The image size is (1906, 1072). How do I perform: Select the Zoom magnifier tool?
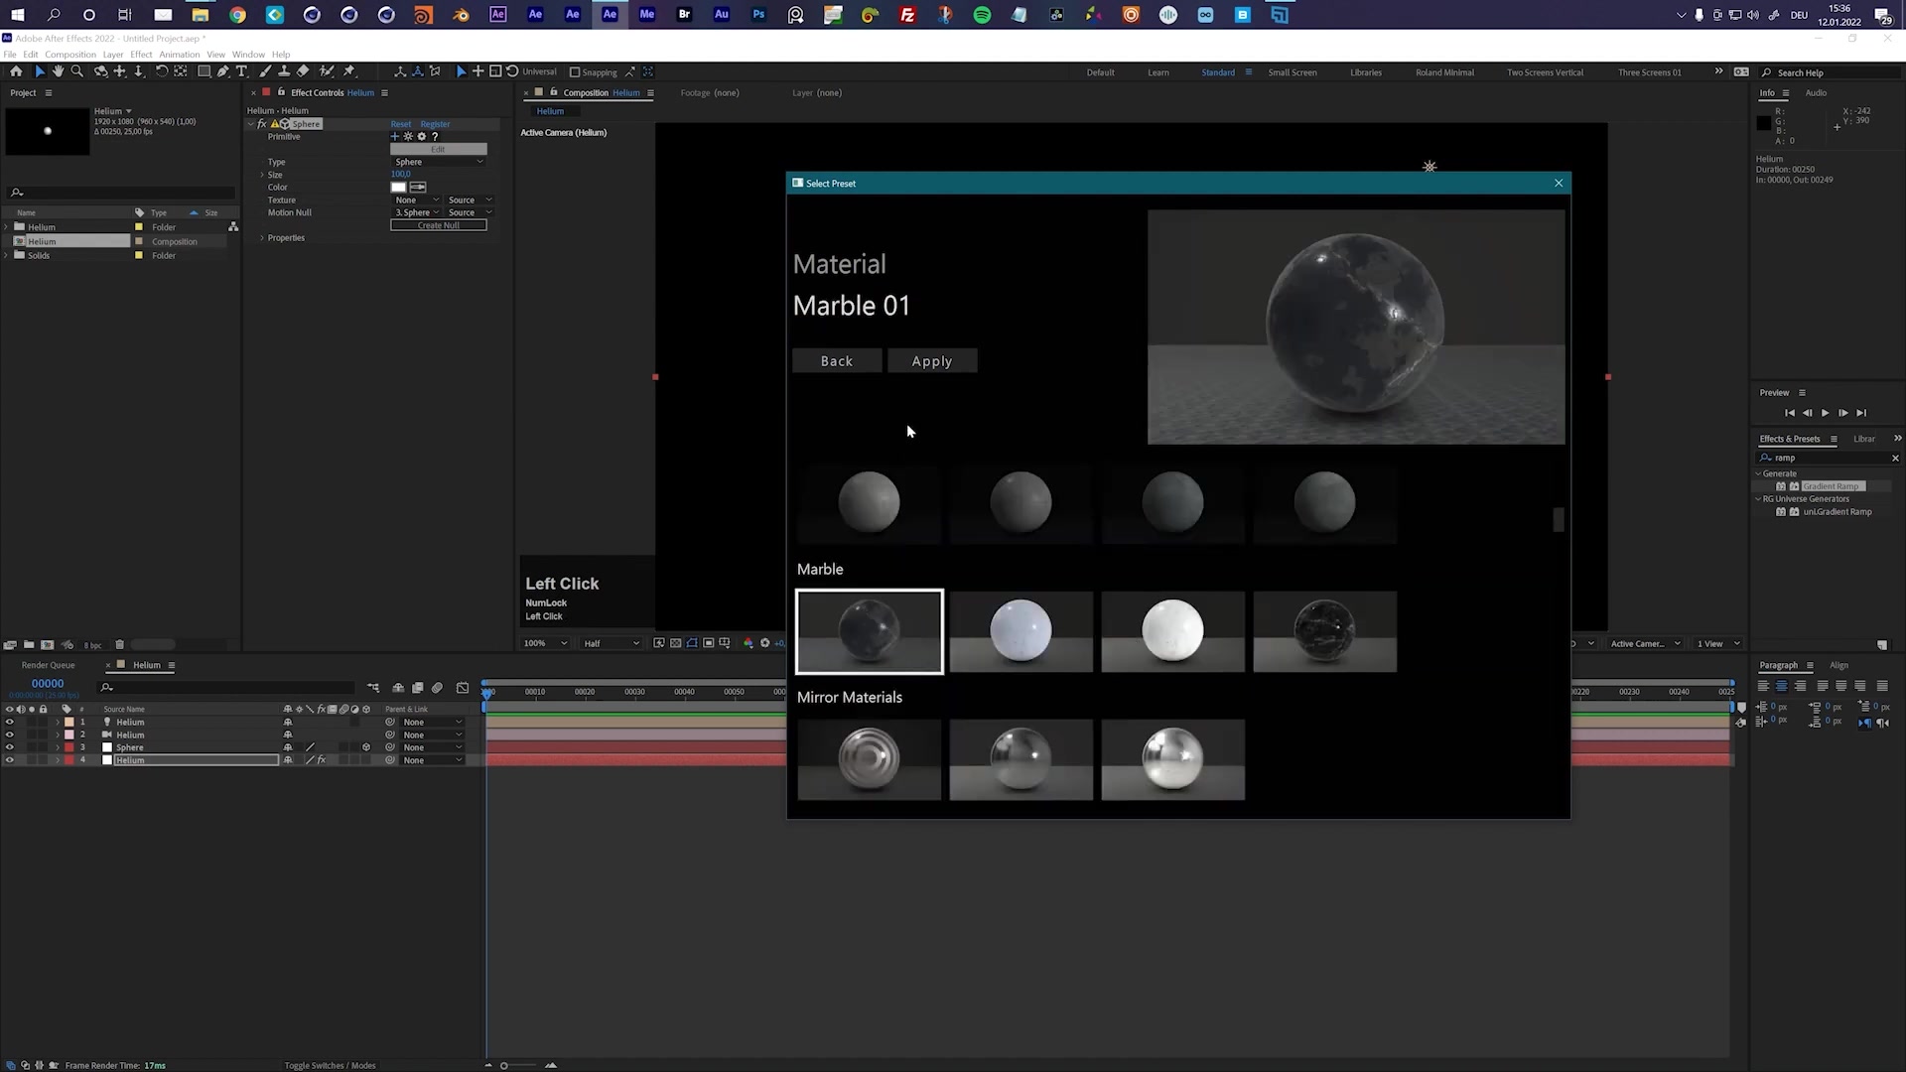(x=77, y=71)
